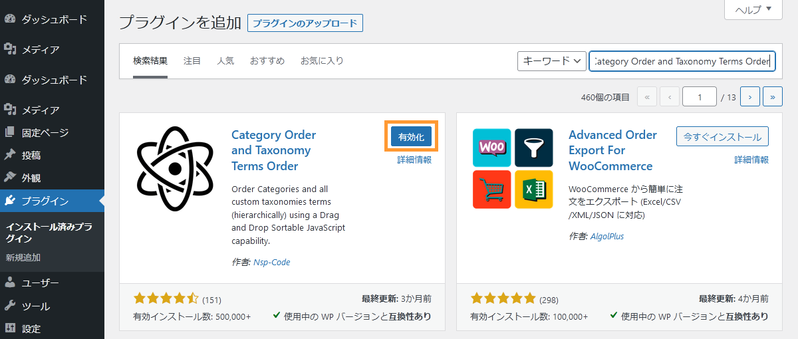Click the star rating of Advanced Order Export

tap(503, 298)
